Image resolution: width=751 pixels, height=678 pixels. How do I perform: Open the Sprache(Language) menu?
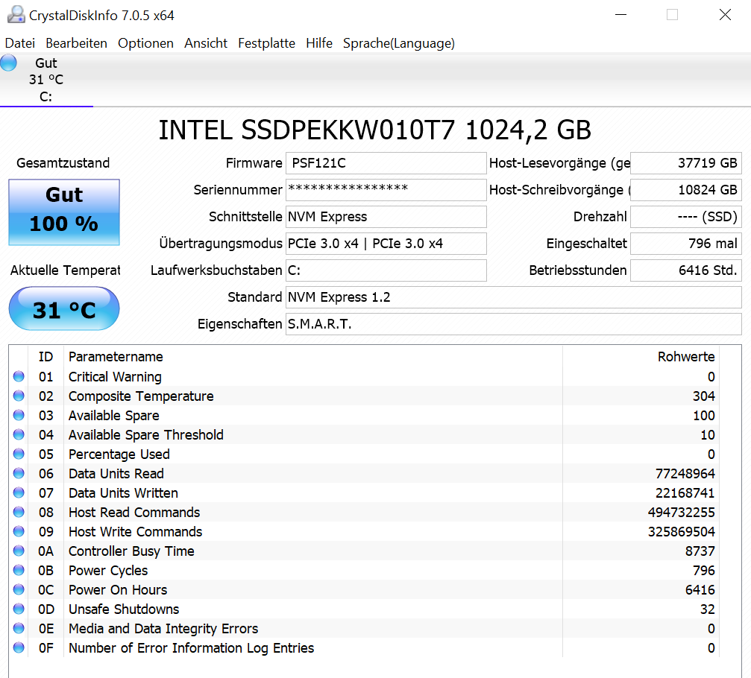click(x=398, y=43)
